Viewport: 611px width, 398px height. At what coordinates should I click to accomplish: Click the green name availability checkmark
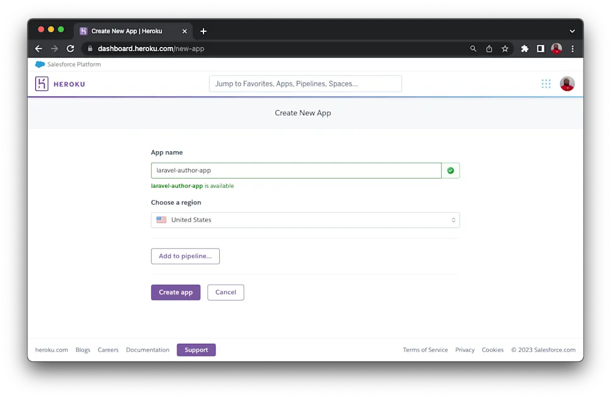pyautogui.click(x=450, y=170)
